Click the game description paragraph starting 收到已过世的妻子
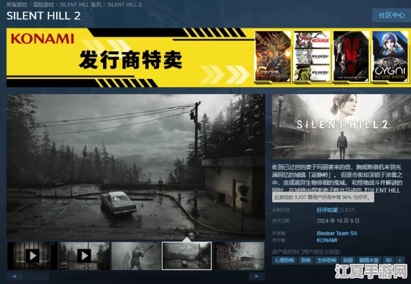The image size is (411, 284). click(336, 179)
